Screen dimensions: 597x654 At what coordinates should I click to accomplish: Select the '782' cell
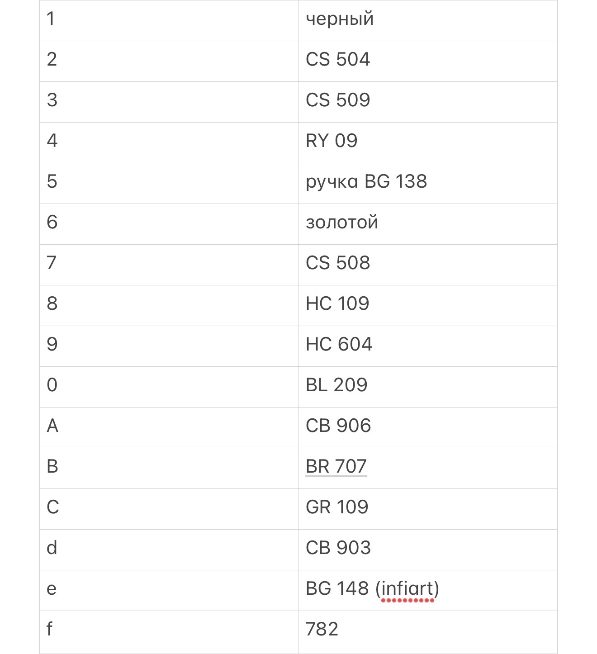428,632
